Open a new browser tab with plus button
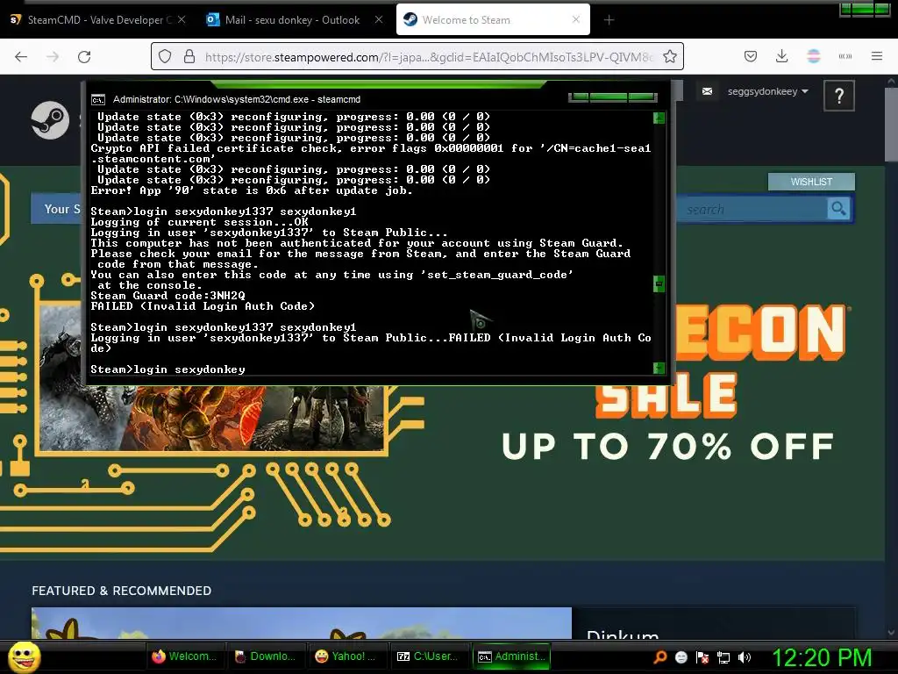 click(x=609, y=20)
